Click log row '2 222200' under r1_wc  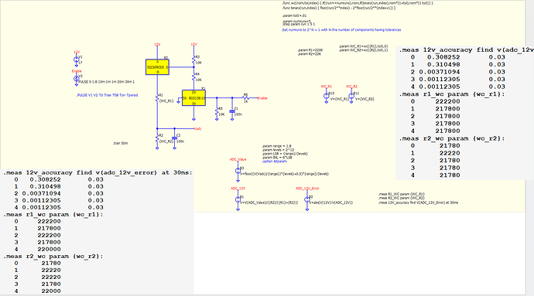click(x=37, y=235)
